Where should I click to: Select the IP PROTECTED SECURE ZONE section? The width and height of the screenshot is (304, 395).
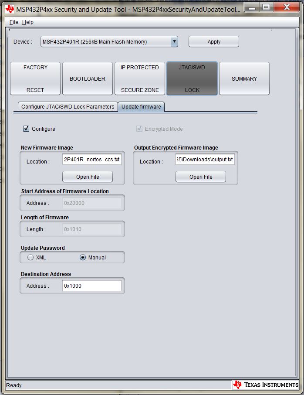[140, 78]
